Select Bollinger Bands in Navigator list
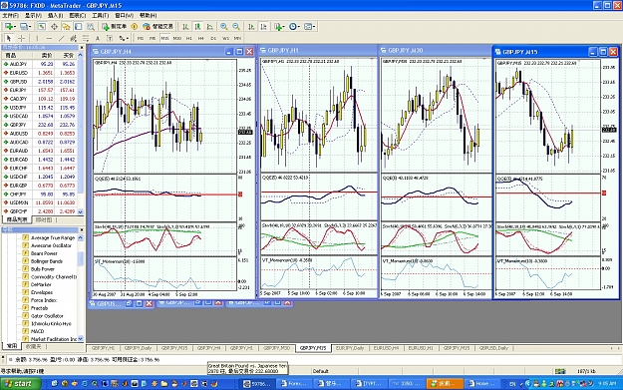Viewport: 623px width, 390px height. [x=47, y=261]
